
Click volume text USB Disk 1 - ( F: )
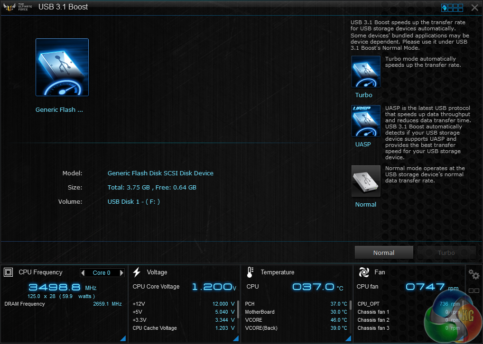point(134,201)
